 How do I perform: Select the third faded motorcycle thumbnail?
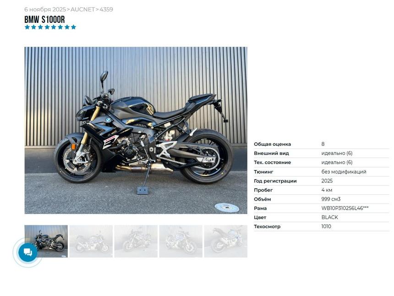(136, 241)
